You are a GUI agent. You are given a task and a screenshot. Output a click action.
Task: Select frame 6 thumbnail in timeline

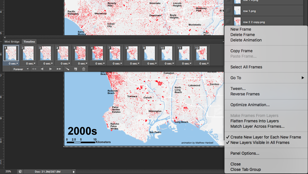[98, 53]
